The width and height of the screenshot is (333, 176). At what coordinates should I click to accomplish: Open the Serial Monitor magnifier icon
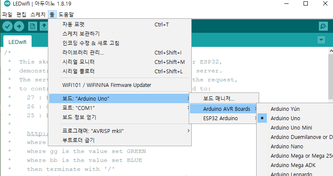(x=323, y=26)
